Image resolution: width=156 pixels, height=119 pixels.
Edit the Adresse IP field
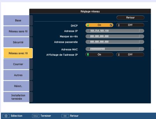(115, 31)
